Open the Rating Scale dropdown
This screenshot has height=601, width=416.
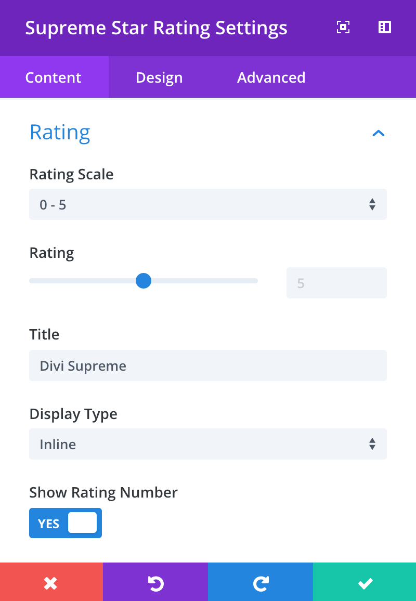pyautogui.click(x=208, y=204)
